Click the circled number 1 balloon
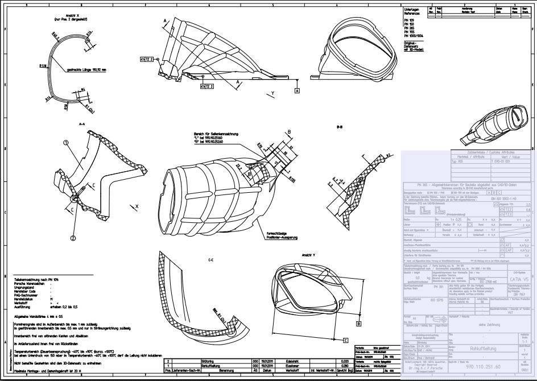Image resolution: width=537 pixels, height=381 pixels. tap(65, 144)
